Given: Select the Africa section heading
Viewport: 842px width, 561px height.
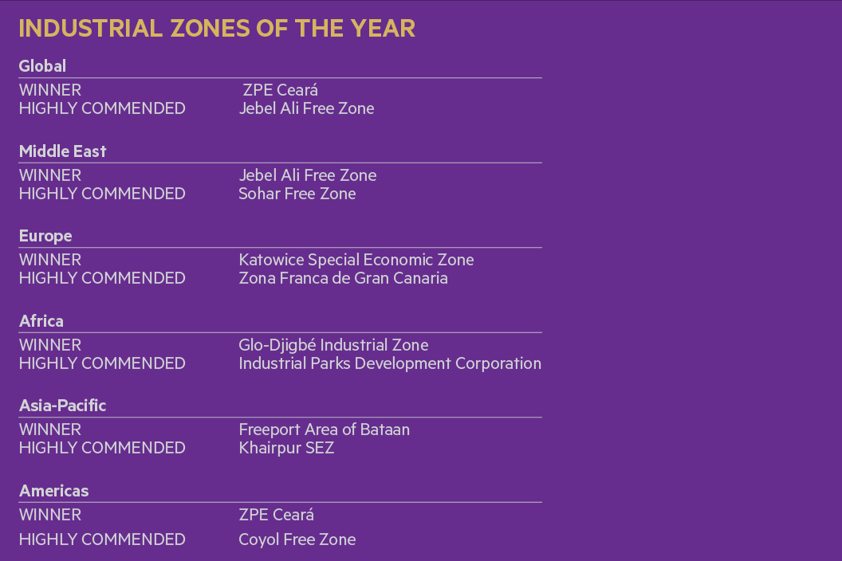Looking at the screenshot, I should point(41,321).
